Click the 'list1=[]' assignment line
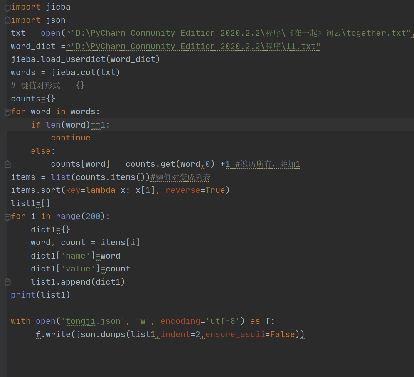This screenshot has width=414, height=377. tap(30, 203)
